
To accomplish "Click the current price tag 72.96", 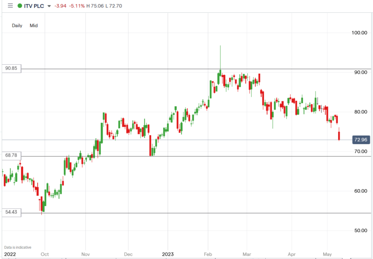I will pyautogui.click(x=361, y=140).
